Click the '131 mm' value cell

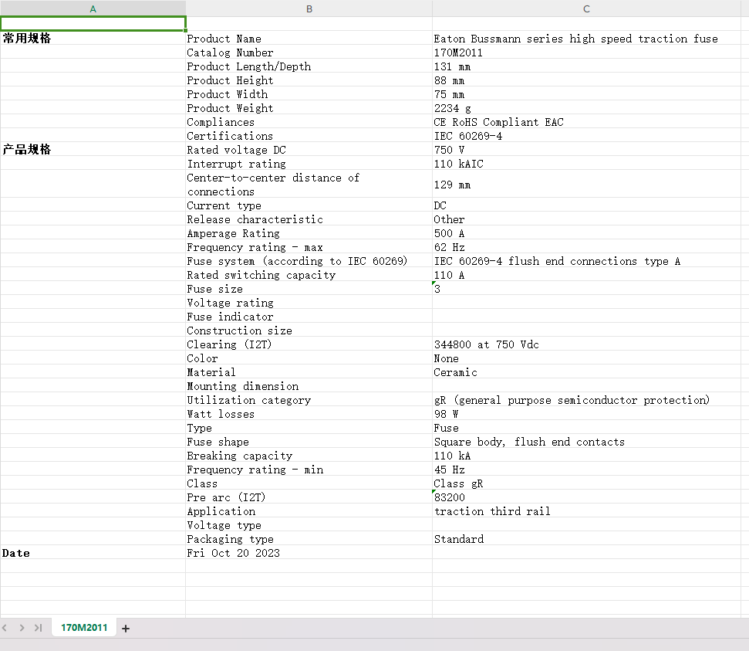pyautogui.click(x=586, y=66)
